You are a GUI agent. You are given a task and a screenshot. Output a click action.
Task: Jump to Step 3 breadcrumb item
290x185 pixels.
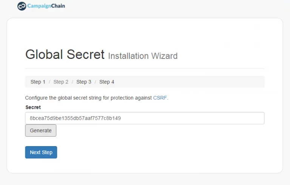pyautogui.click(x=84, y=82)
